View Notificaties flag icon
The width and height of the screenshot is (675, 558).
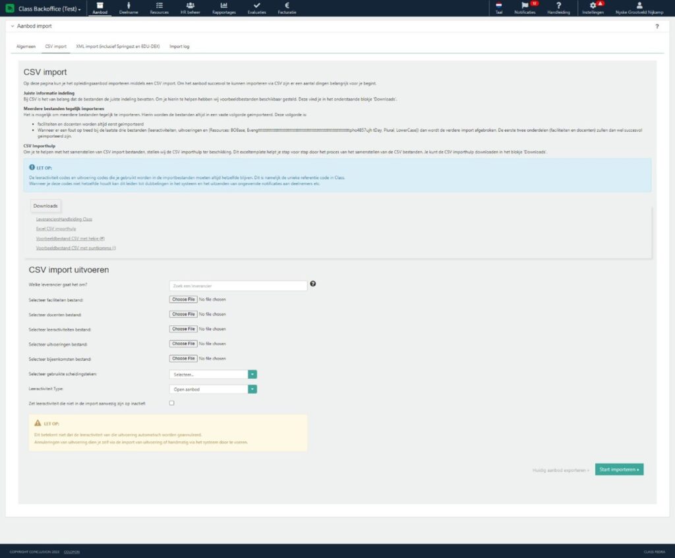[525, 6]
